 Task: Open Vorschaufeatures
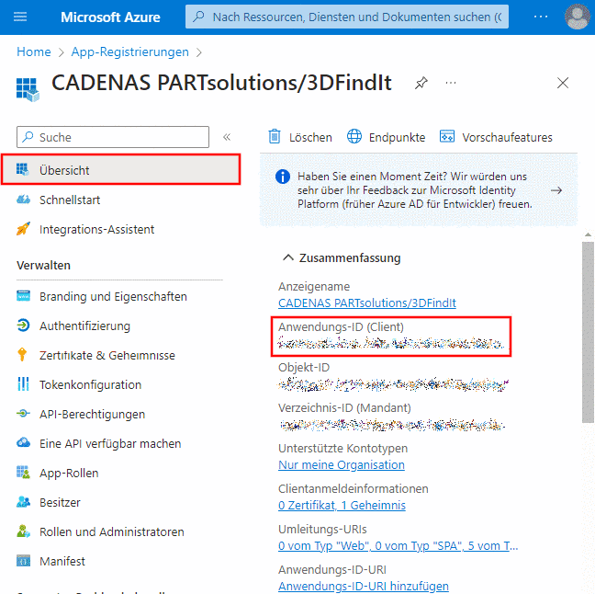507,137
